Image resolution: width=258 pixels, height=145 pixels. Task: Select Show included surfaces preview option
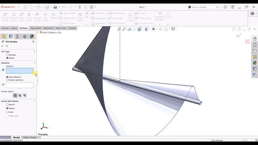tap(15, 95)
